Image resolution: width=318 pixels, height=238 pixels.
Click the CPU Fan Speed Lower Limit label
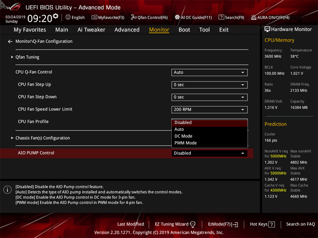[45, 109]
